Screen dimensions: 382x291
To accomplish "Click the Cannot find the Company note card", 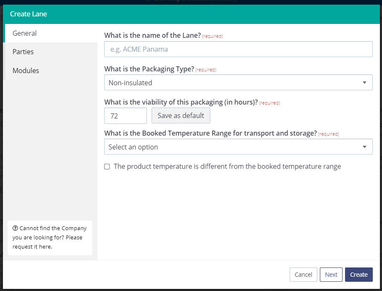I will (50, 237).
